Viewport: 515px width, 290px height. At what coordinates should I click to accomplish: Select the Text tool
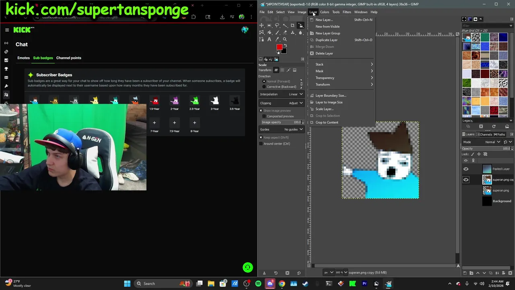[269, 39]
